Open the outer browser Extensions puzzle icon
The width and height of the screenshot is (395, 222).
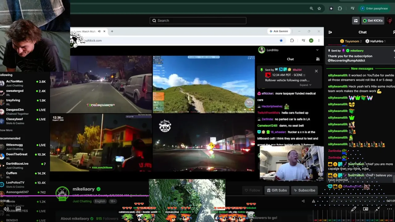(340, 9)
